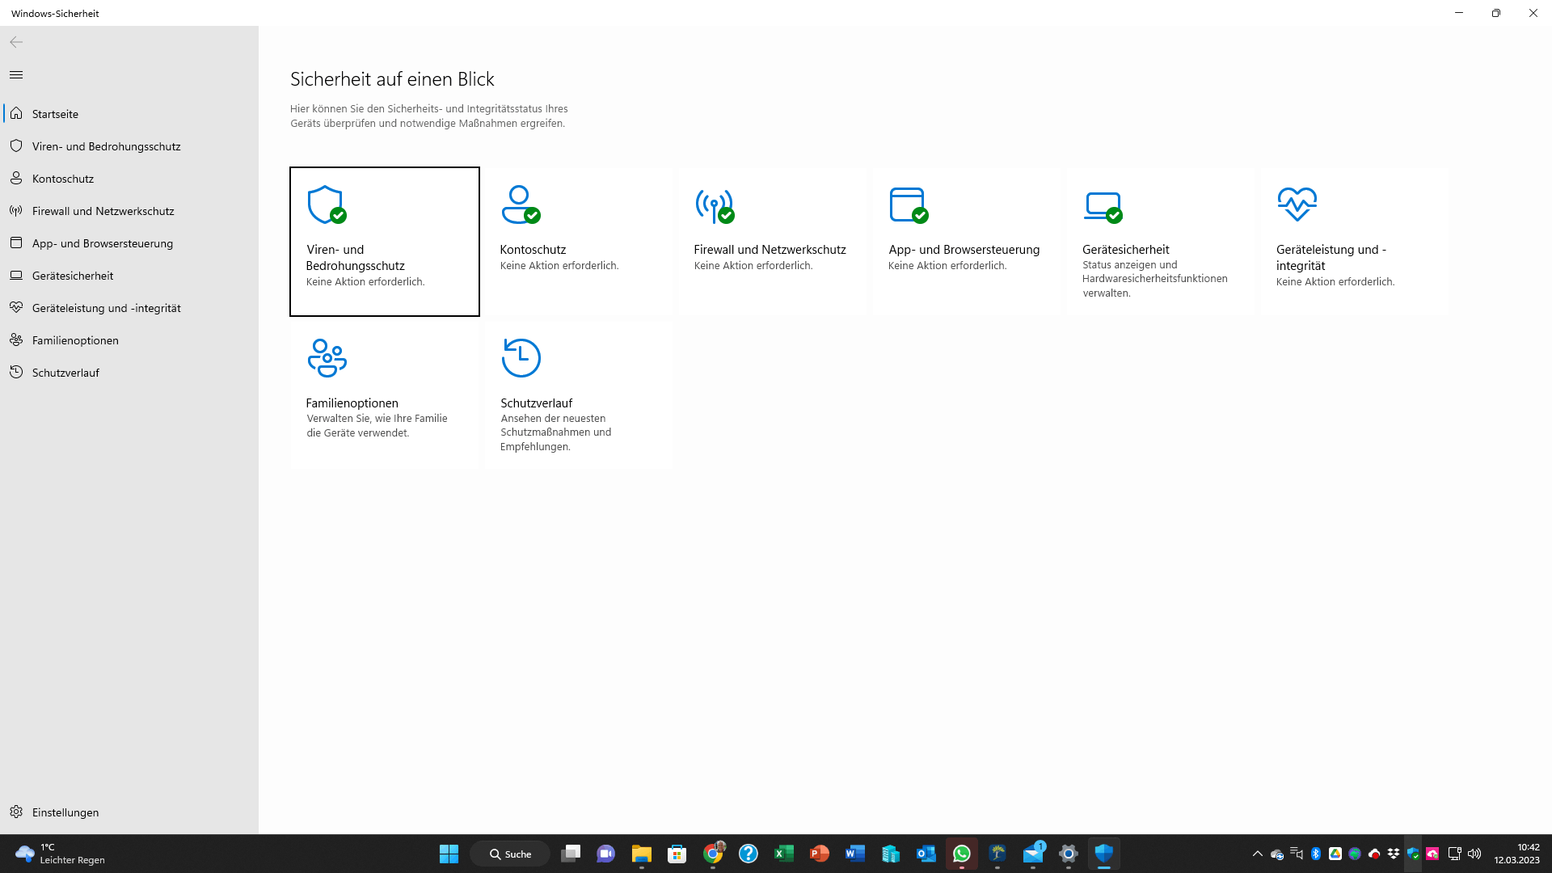Viewport: 1552px width, 873px height.
Task: Click the Gerätesicherheit laptop tile icon
Action: click(1103, 206)
